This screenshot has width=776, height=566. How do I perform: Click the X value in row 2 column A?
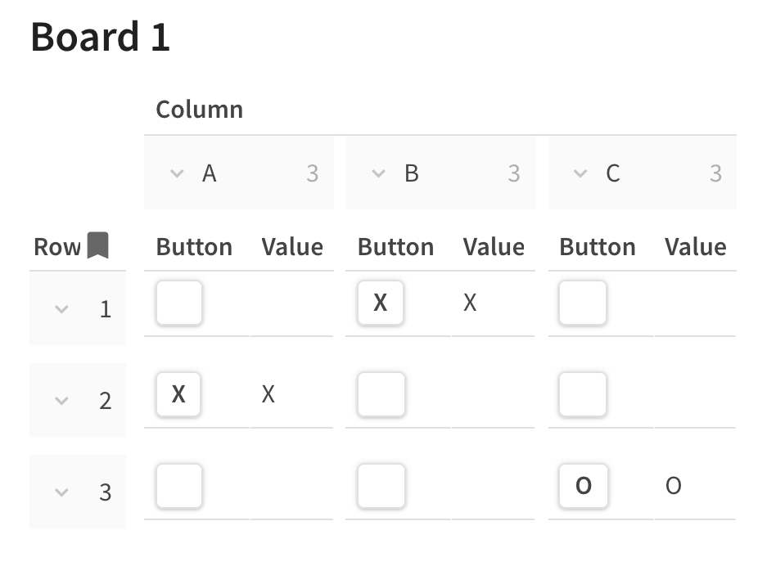(x=268, y=394)
